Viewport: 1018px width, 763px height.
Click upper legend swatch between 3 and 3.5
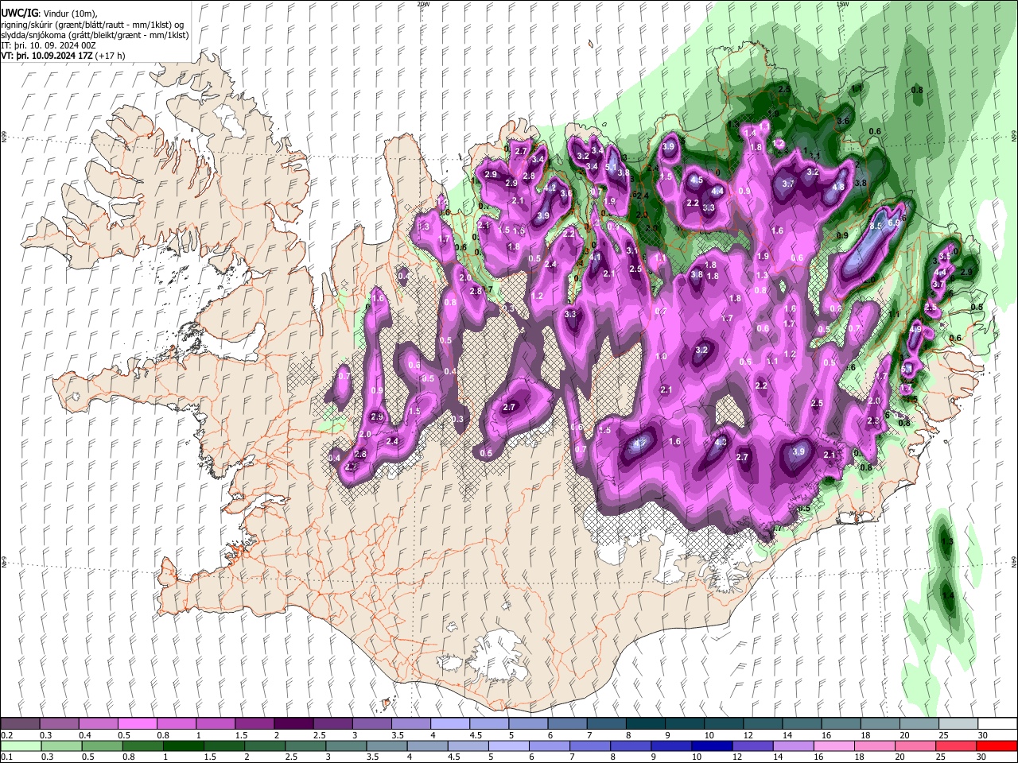[372, 724]
